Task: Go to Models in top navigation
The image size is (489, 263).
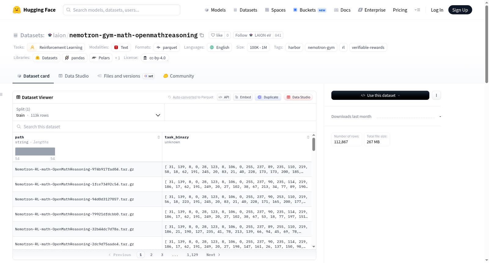Action: click(x=215, y=10)
